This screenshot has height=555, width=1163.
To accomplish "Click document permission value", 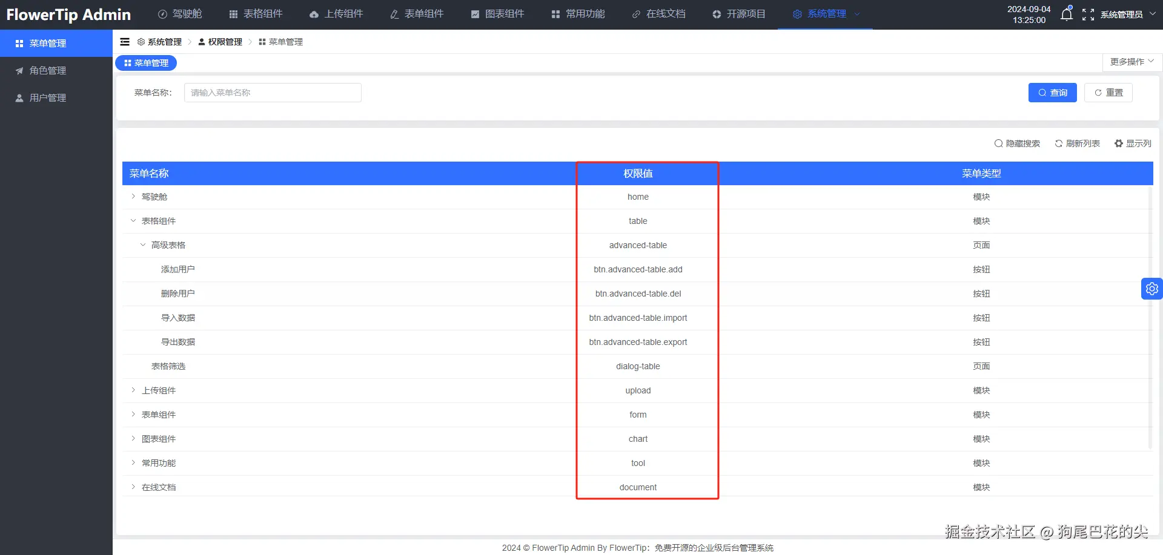I will 638,487.
